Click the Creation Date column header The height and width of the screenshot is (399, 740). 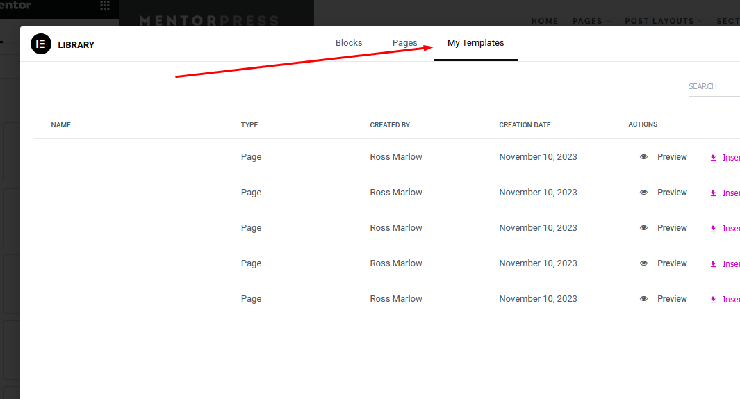[x=525, y=125]
